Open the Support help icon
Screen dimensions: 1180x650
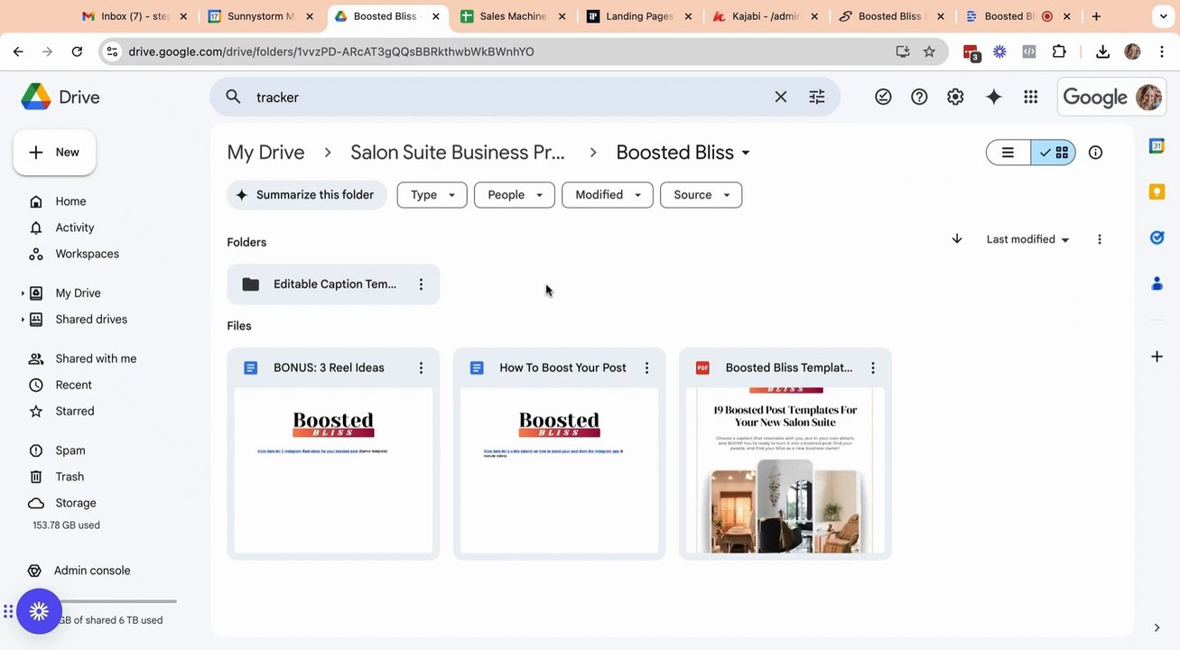click(919, 97)
